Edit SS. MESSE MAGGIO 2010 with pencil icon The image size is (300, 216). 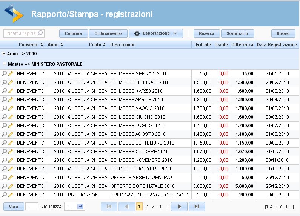tap(11, 108)
